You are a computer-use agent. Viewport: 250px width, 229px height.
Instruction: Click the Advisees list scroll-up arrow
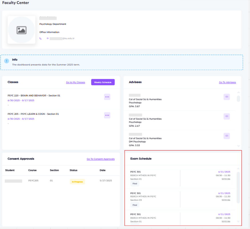coord(239,92)
